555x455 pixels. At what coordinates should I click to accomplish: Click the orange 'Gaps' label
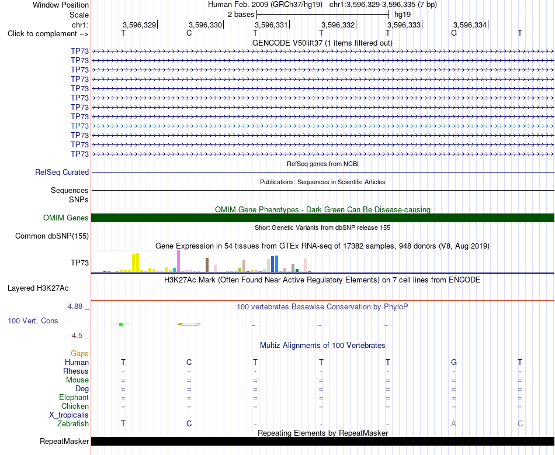click(79, 353)
